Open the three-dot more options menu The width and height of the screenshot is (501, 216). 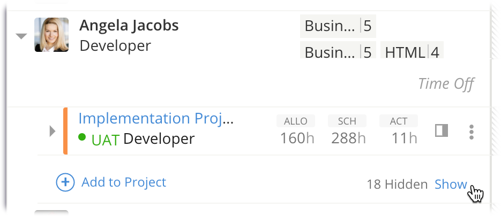472,132
